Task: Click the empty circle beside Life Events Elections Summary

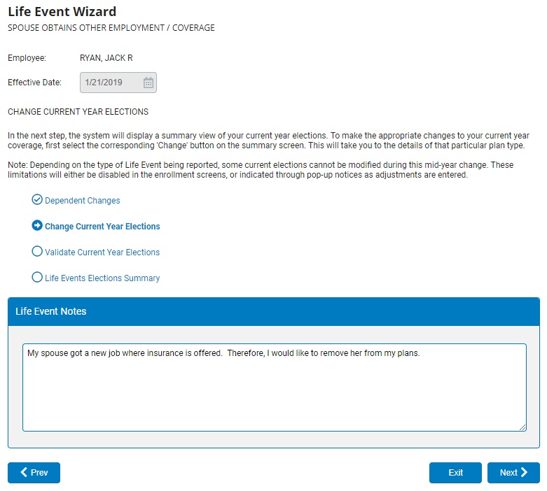Action: click(x=37, y=278)
